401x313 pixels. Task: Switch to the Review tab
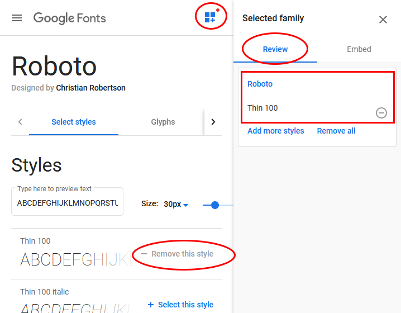click(x=275, y=49)
